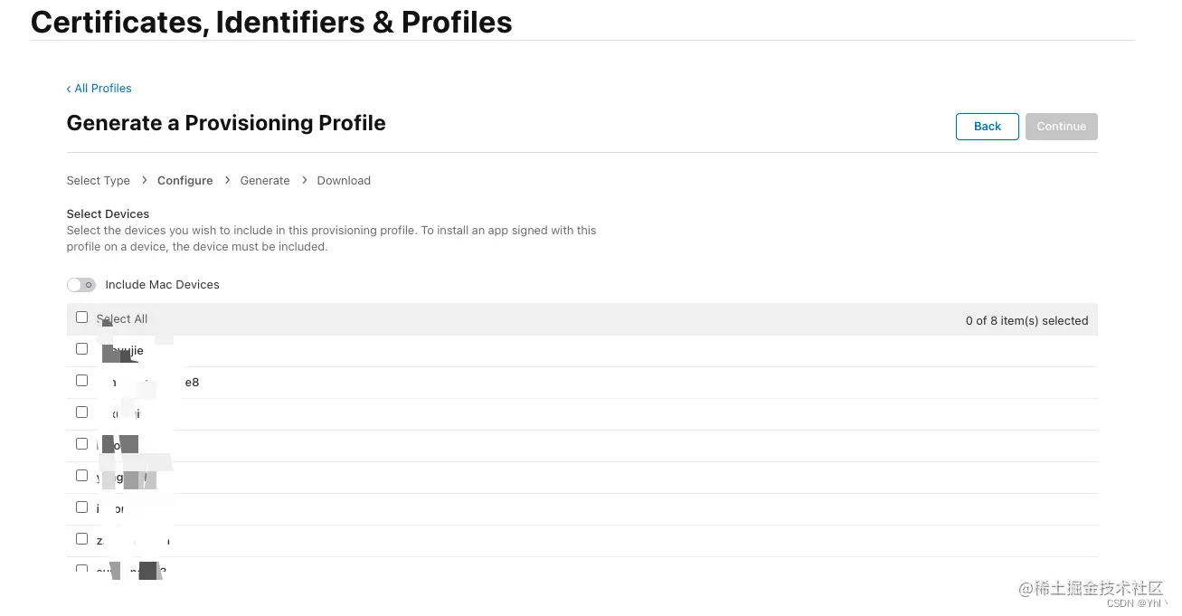Click the Download breadcrumb step
The image size is (1182, 616).
(344, 181)
